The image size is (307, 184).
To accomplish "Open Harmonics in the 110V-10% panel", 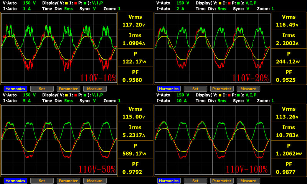I will (x=15, y=89).
